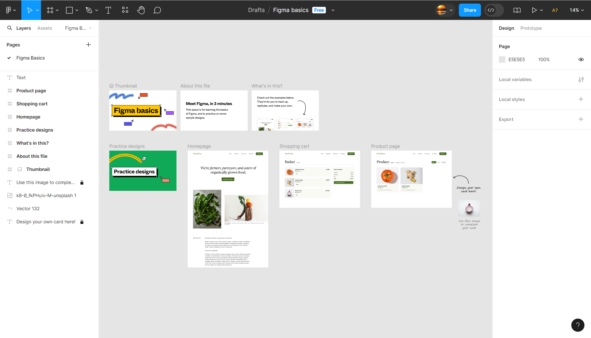Select the Comment tool
Image resolution: width=591 pixels, height=338 pixels.
click(x=157, y=10)
